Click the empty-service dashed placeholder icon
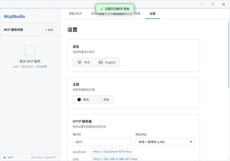The image size is (230, 161). [30, 51]
